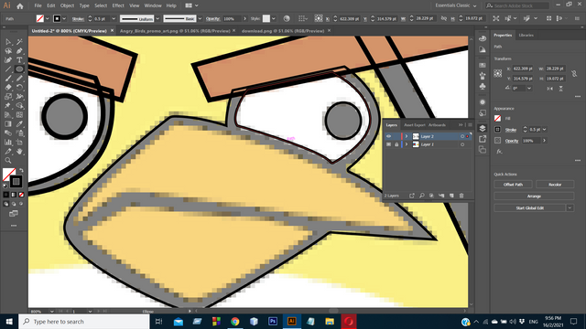The image size is (586, 329).
Task: Create new layer icon in Layers panel
Action: click(x=451, y=196)
